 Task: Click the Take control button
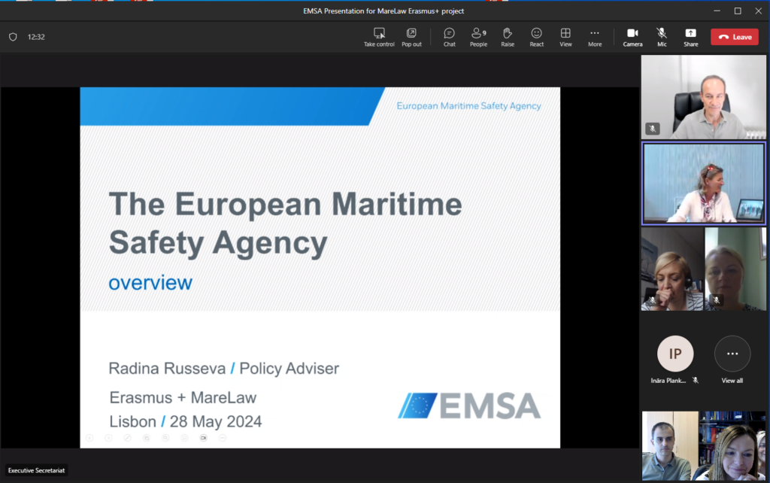tap(379, 36)
